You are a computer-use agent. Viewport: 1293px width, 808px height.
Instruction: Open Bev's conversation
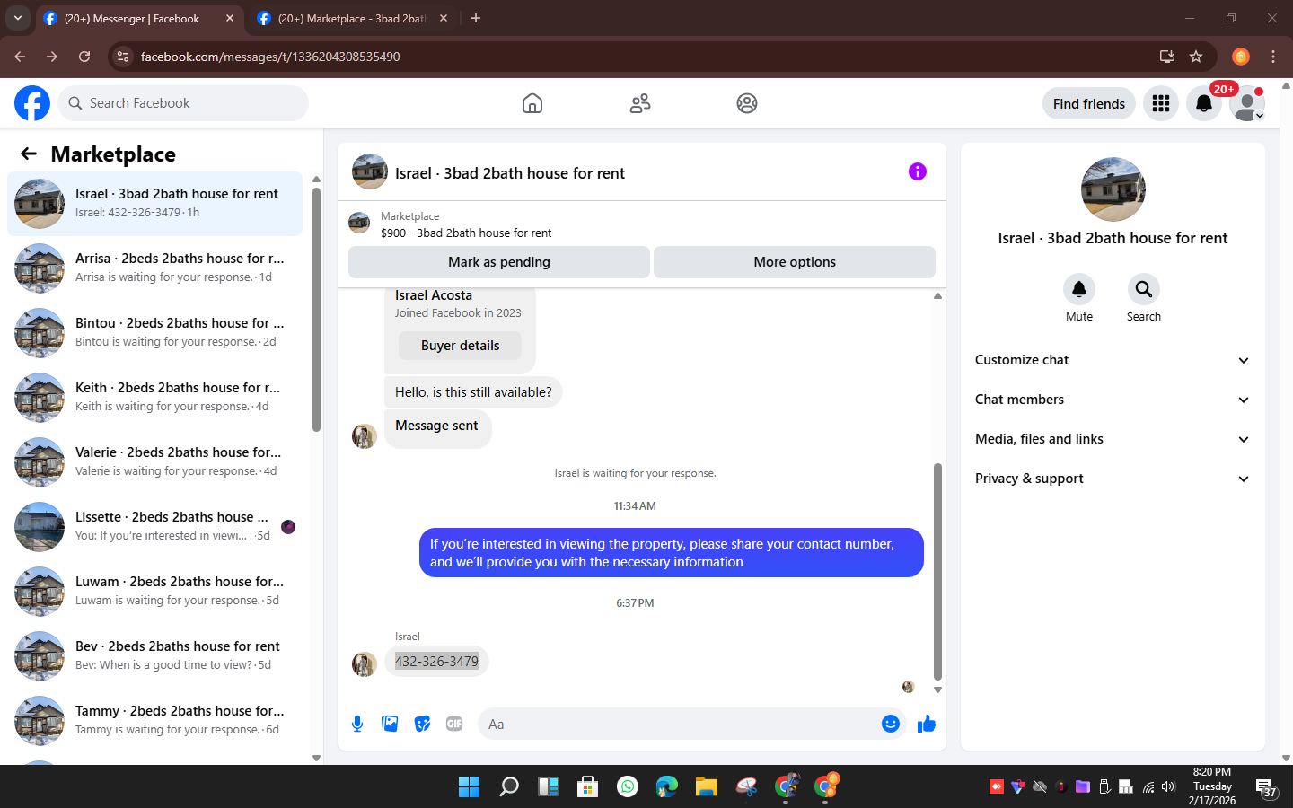point(155,656)
